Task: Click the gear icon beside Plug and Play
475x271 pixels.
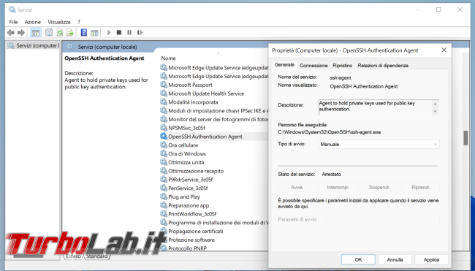Action: [x=164, y=196]
